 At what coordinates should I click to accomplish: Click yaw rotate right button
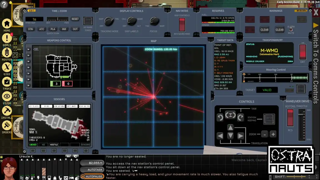click(x=241, y=117)
